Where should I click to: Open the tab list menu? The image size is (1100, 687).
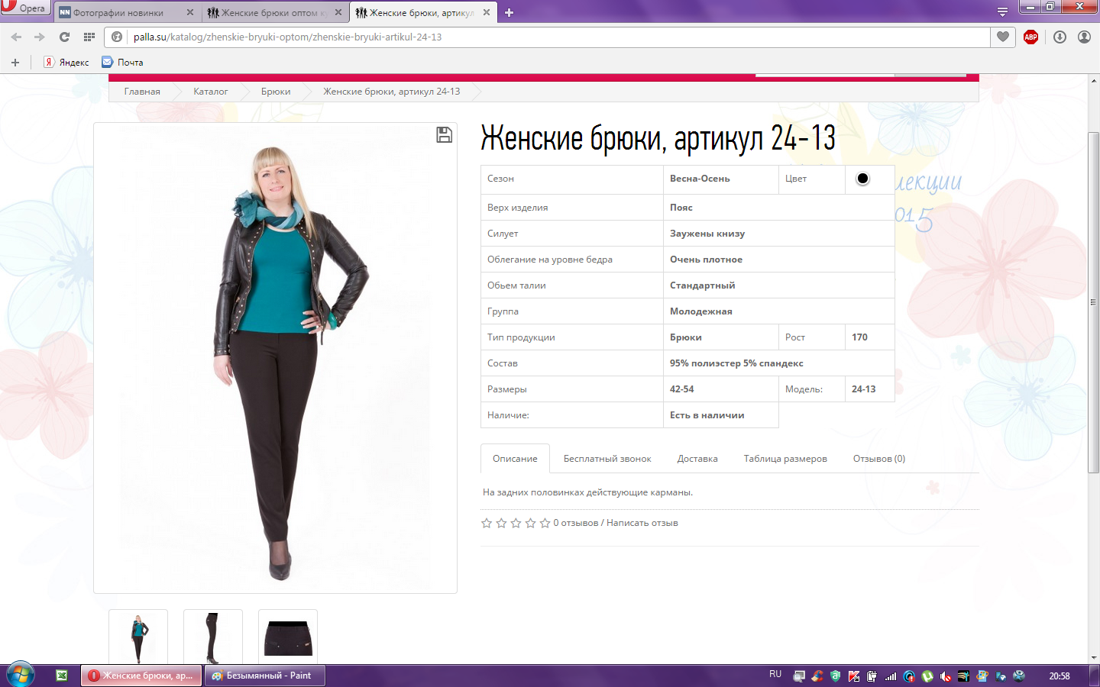1002,12
